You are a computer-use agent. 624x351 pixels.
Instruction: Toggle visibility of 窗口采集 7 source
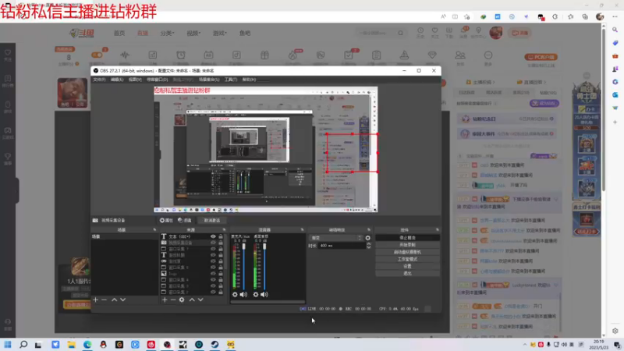pos(213,249)
